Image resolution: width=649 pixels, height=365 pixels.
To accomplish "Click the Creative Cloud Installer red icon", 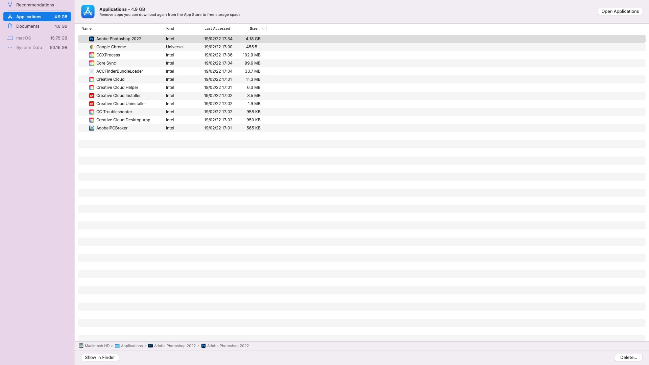I will [91, 96].
